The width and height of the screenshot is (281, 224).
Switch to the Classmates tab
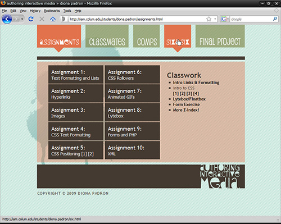coord(107,36)
